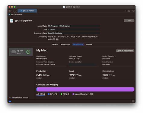Click the CPU and Neural Engine text
The image size is (143, 113).
46,64
